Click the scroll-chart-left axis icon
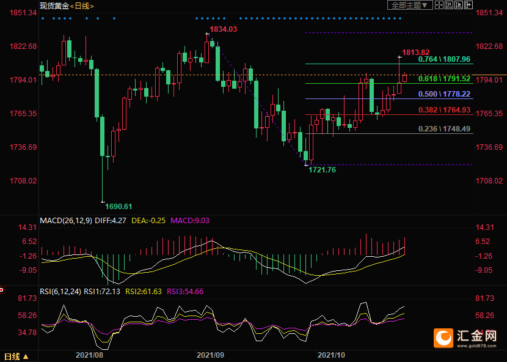 click(449, 5)
